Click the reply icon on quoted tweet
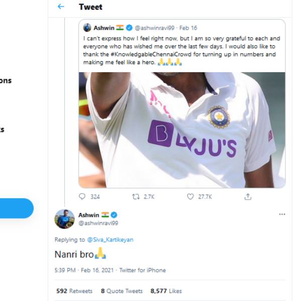Screen dimensions: 301x301 click(83, 197)
